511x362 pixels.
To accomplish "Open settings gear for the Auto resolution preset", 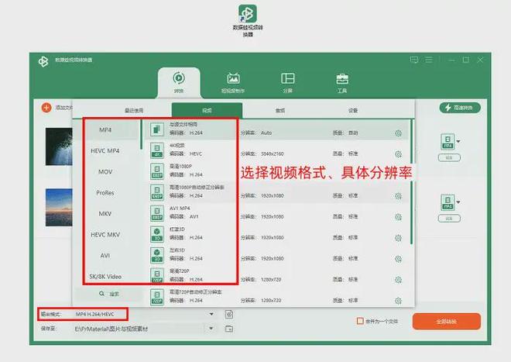I will click(x=398, y=133).
